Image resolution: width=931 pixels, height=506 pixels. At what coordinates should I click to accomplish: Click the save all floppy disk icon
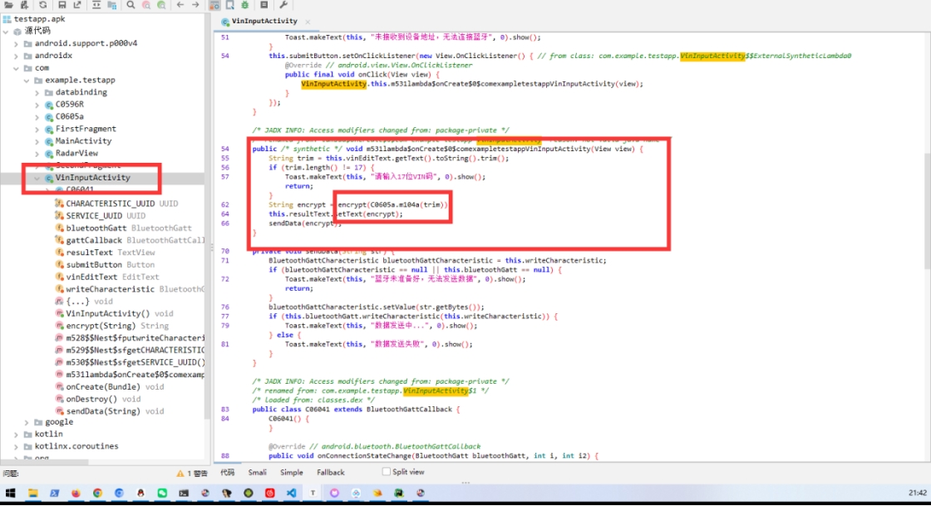pos(62,5)
